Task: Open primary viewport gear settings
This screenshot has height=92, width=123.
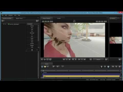Action: click(106, 60)
